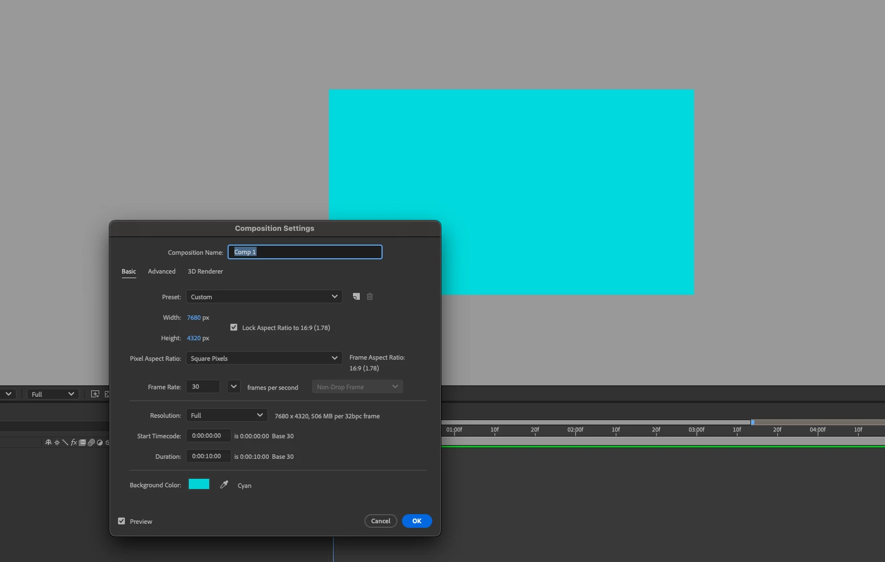Open Fast Previews icon in viewer toolbar

click(x=95, y=394)
